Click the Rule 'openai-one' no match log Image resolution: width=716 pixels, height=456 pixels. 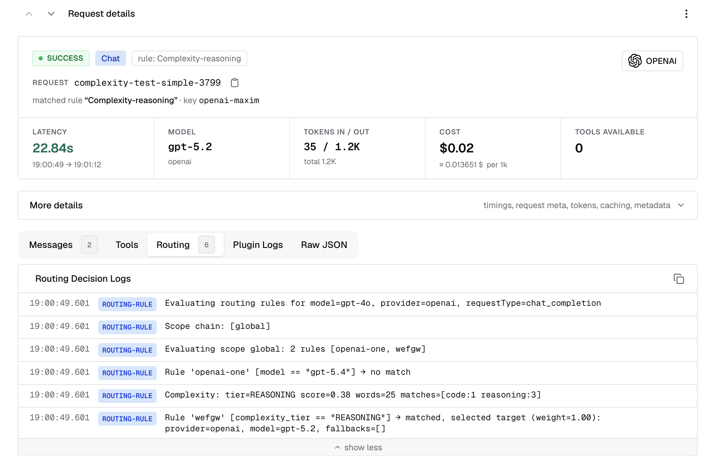point(287,372)
